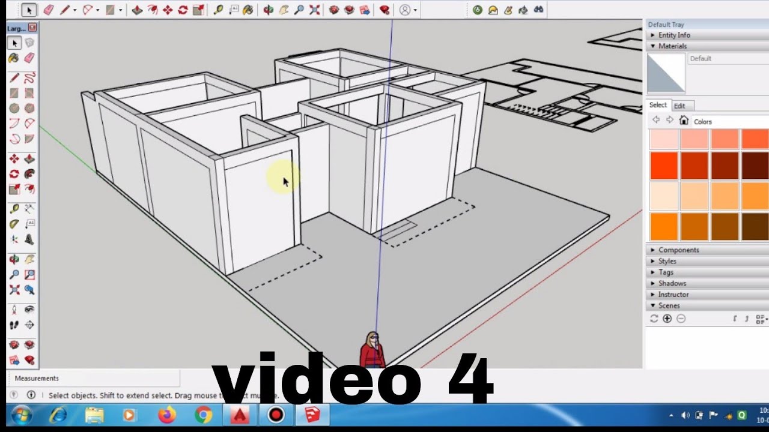Select the Section Plane tool
This screenshot has height=432, width=769.
[x=29, y=325]
